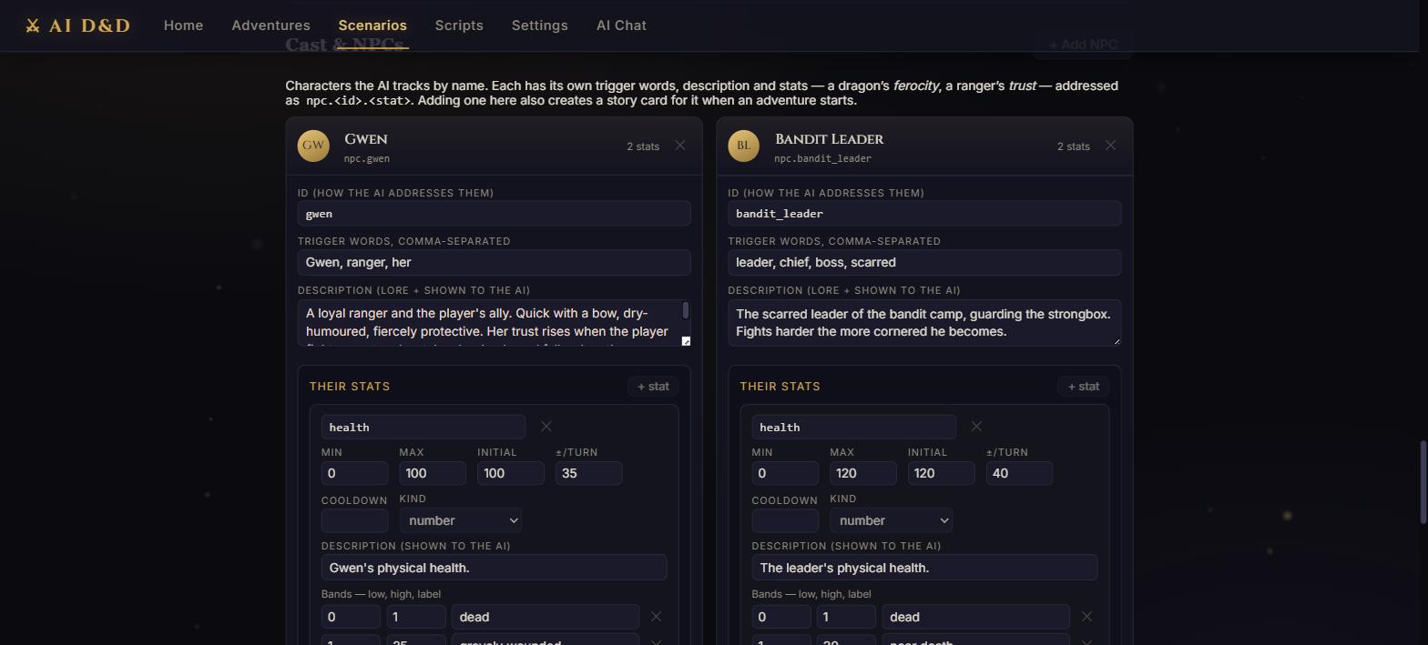Add a new stat to Bandit Leader
This screenshot has height=645, width=1428.
pyautogui.click(x=1083, y=387)
